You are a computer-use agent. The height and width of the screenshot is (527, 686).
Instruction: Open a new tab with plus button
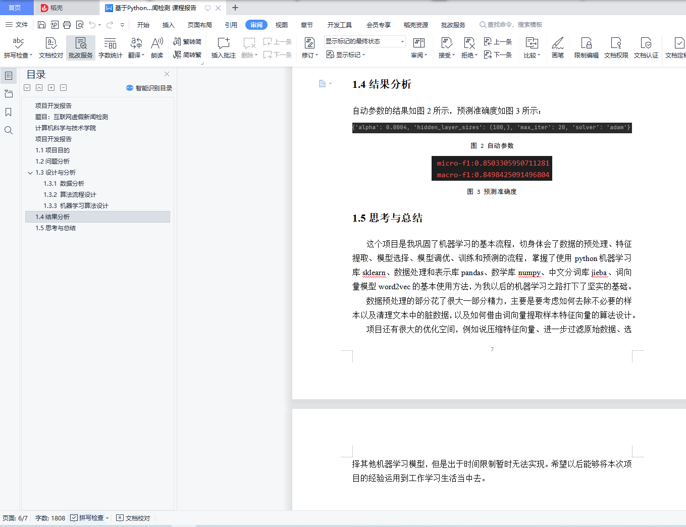pyautogui.click(x=235, y=8)
